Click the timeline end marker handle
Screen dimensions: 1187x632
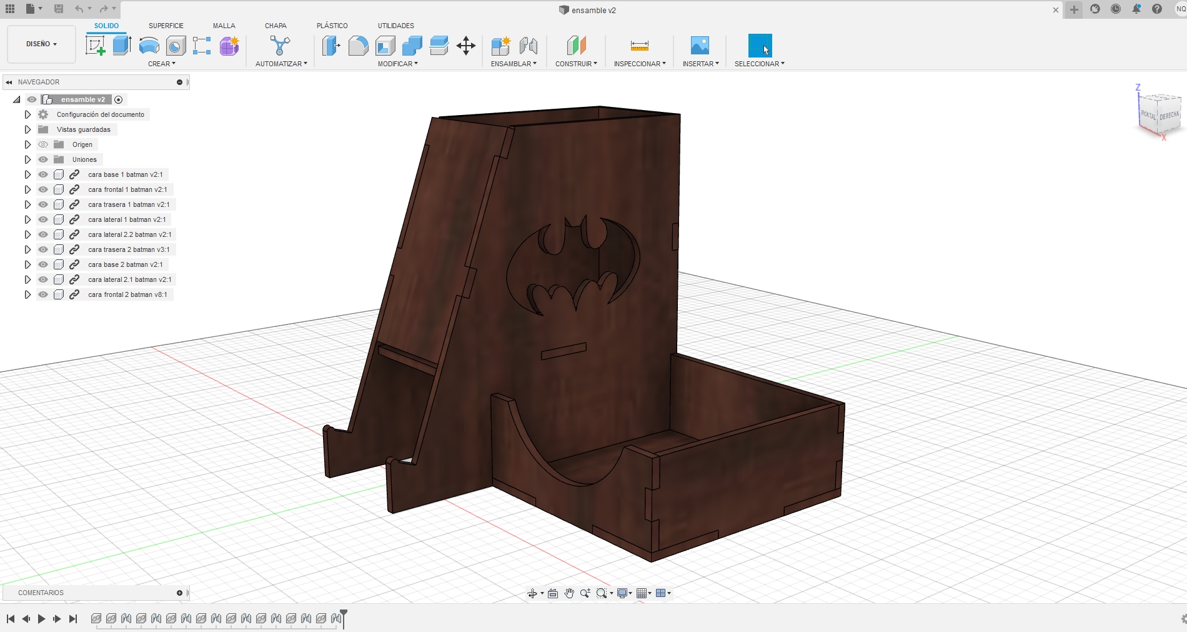[344, 618]
